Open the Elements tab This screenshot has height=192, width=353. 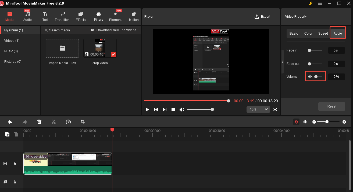[x=116, y=17]
